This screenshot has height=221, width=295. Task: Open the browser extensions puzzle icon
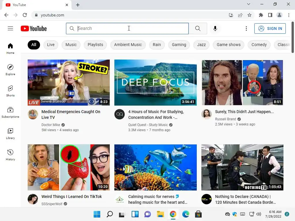[x=261, y=15]
